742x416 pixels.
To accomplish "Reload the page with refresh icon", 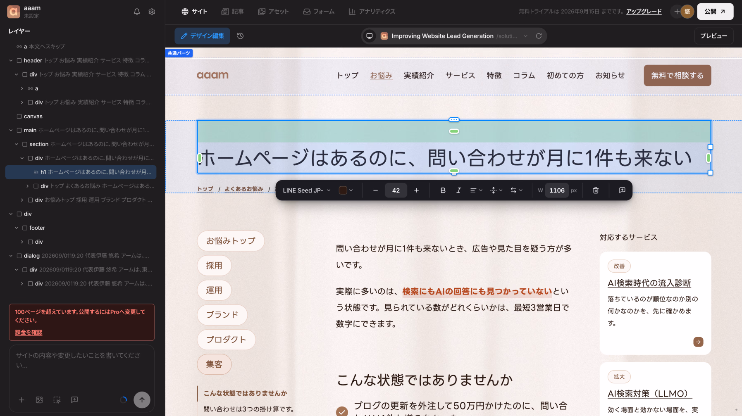I will pos(539,36).
